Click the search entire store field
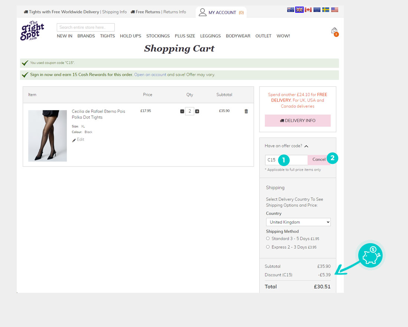 point(86,27)
